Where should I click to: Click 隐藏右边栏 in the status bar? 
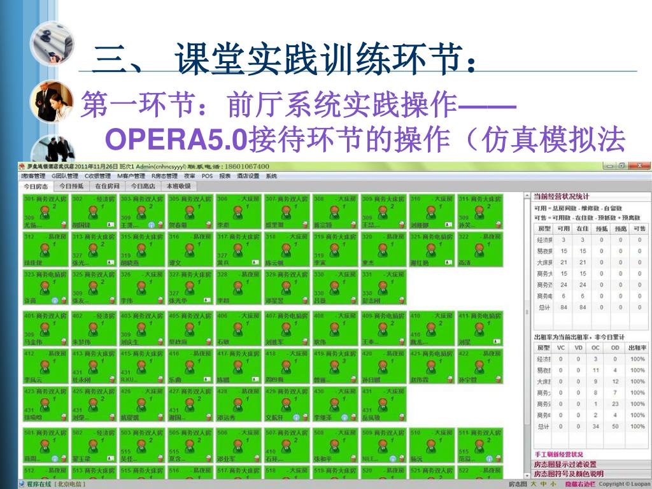coord(580,484)
